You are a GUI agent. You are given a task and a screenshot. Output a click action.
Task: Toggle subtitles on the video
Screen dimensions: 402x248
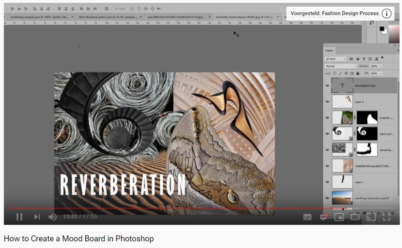pyautogui.click(x=308, y=217)
